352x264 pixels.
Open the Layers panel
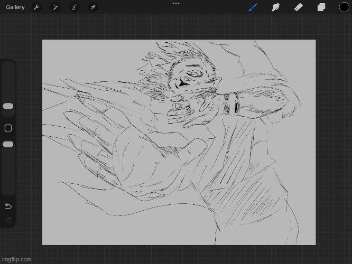coord(321,7)
